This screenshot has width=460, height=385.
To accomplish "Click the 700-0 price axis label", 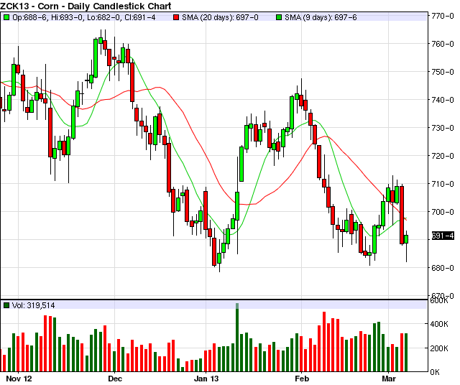I will [x=443, y=212].
